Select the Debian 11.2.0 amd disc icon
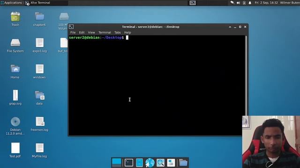Viewport: 300px width, 168px height. [x=15, y=121]
